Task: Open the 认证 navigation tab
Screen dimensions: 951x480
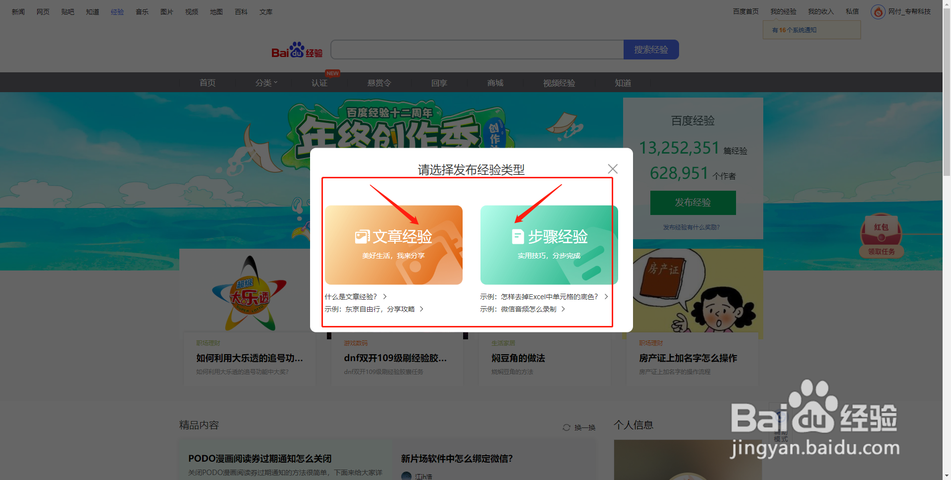Action: (x=319, y=83)
